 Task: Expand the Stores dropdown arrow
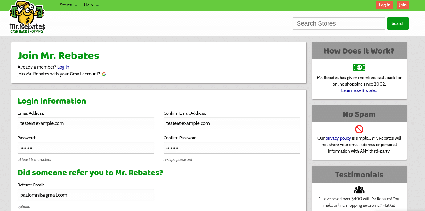pyautogui.click(x=76, y=6)
